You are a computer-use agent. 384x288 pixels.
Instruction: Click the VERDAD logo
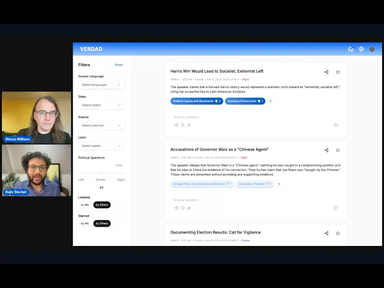click(91, 49)
